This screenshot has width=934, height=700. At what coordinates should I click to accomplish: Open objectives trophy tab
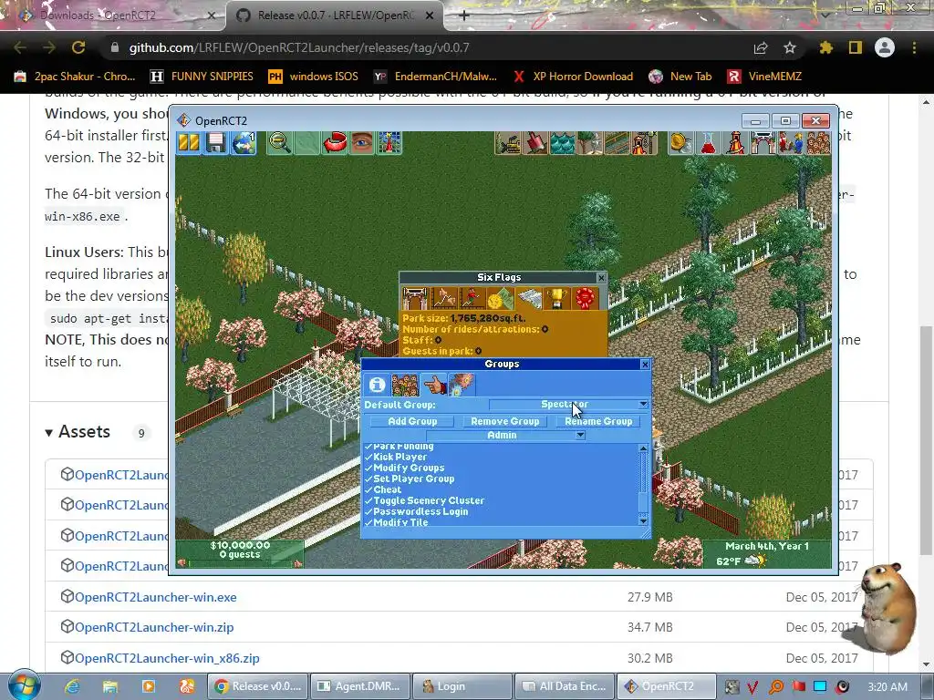(557, 298)
